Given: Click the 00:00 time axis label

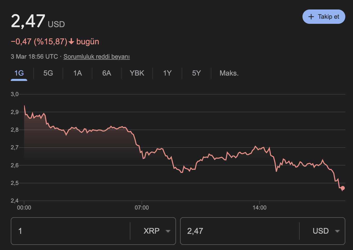Looking at the screenshot, I should tap(24, 207).
